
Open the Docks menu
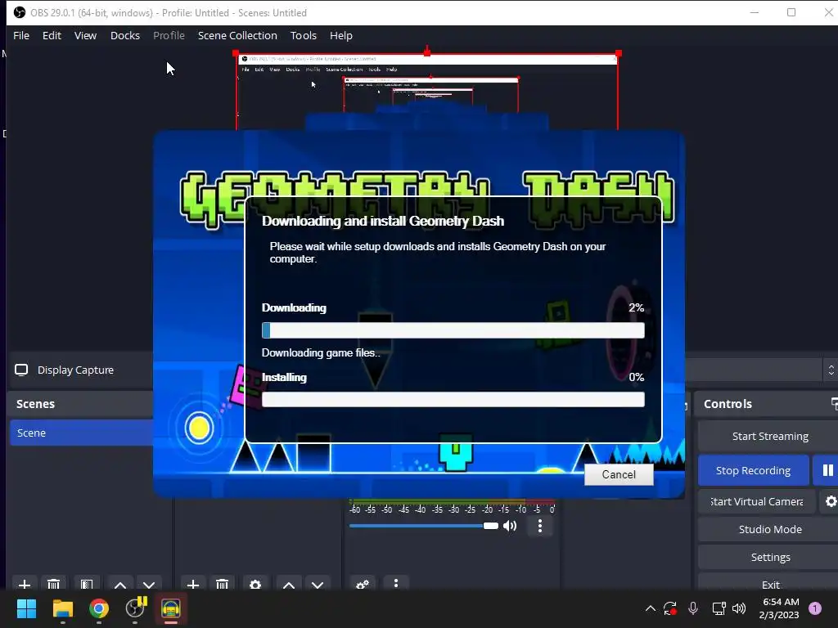coord(125,35)
